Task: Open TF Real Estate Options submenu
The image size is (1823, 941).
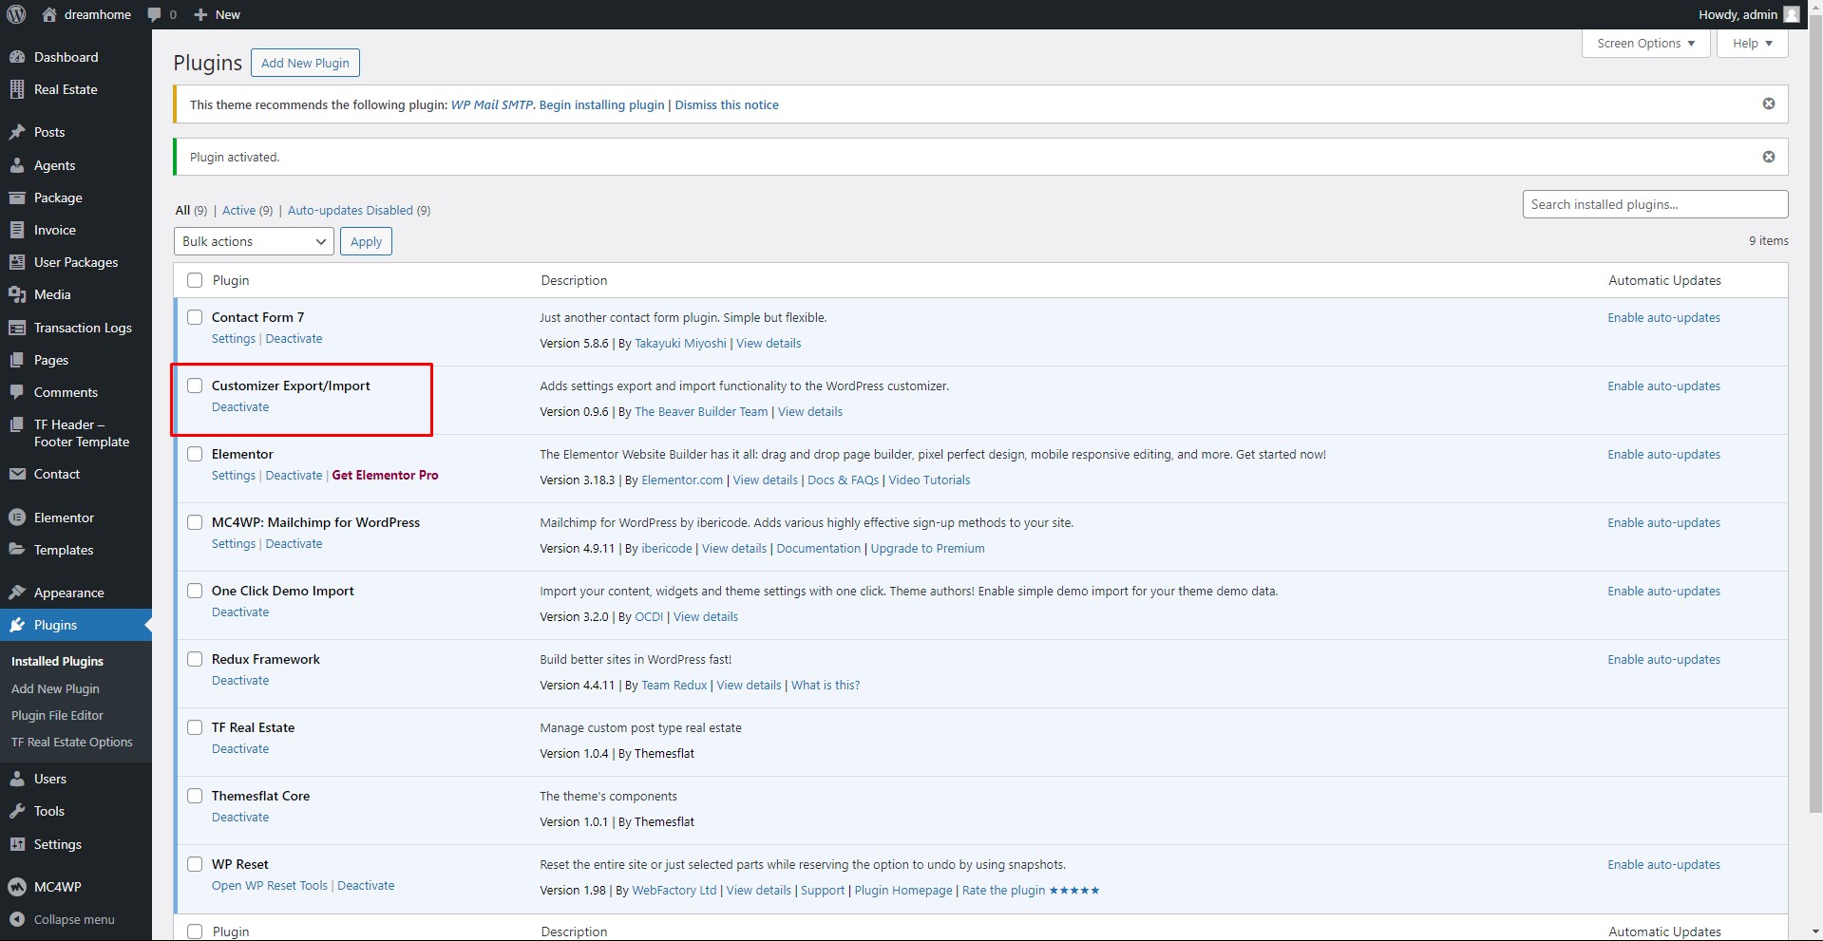Action: [x=72, y=742]
